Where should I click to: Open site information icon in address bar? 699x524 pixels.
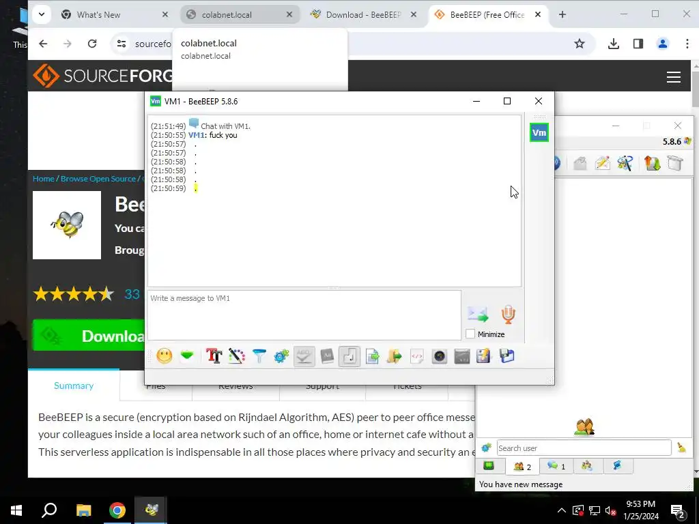click(x=122, y=44)
